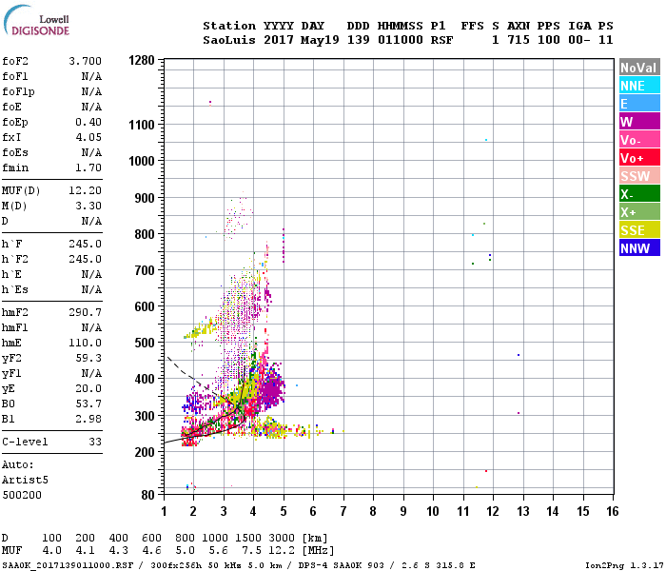This screenshot has width=666, height=571.
Task: Select the SSE yellow legend swatch
Action: (x=639, y=230)
